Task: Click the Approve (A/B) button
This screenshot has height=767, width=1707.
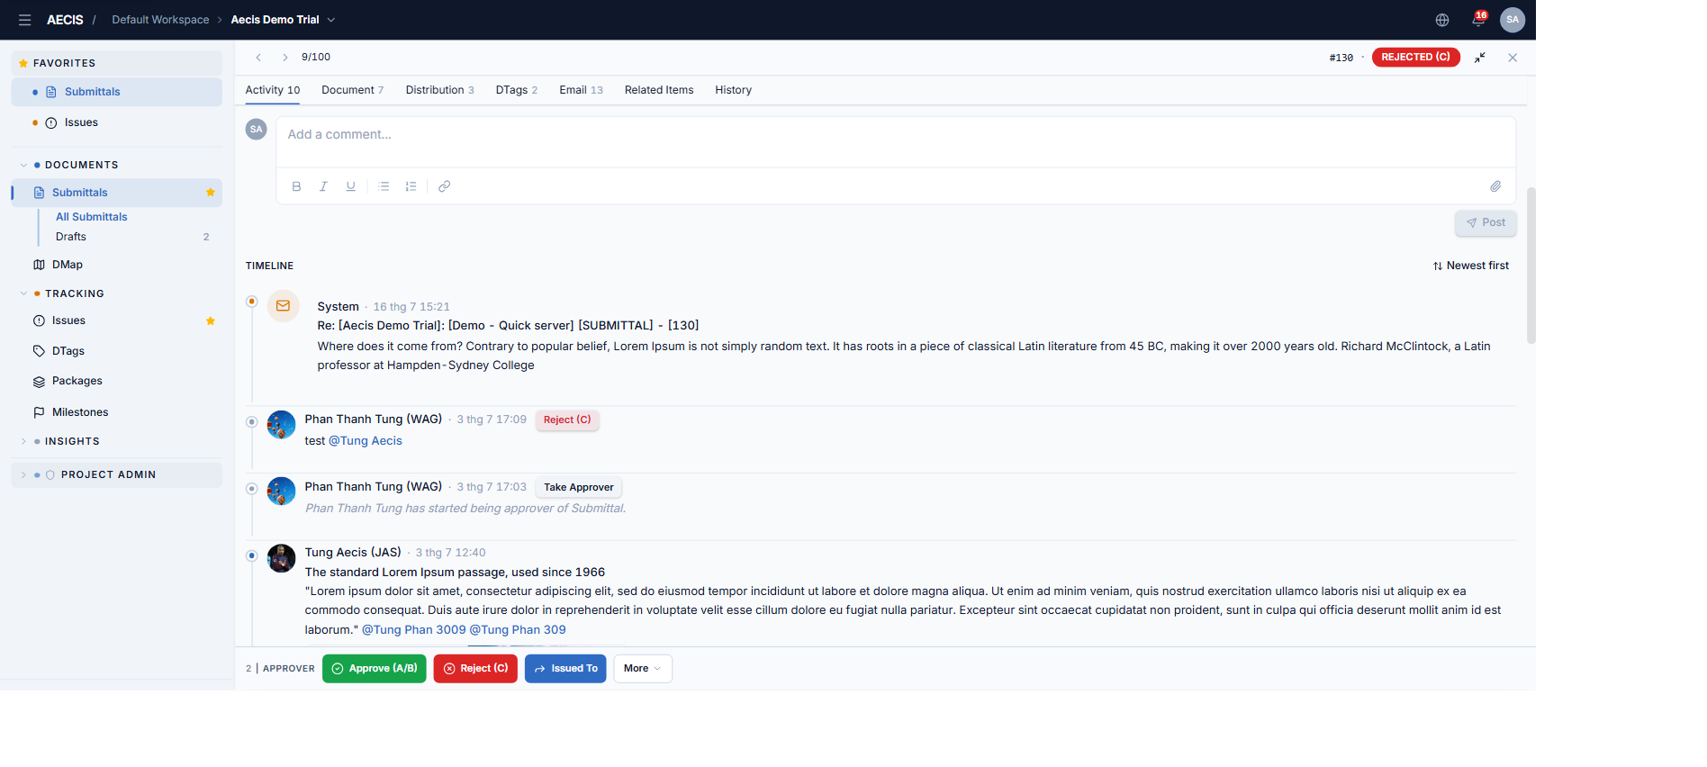Action: (x=375, y=669)
